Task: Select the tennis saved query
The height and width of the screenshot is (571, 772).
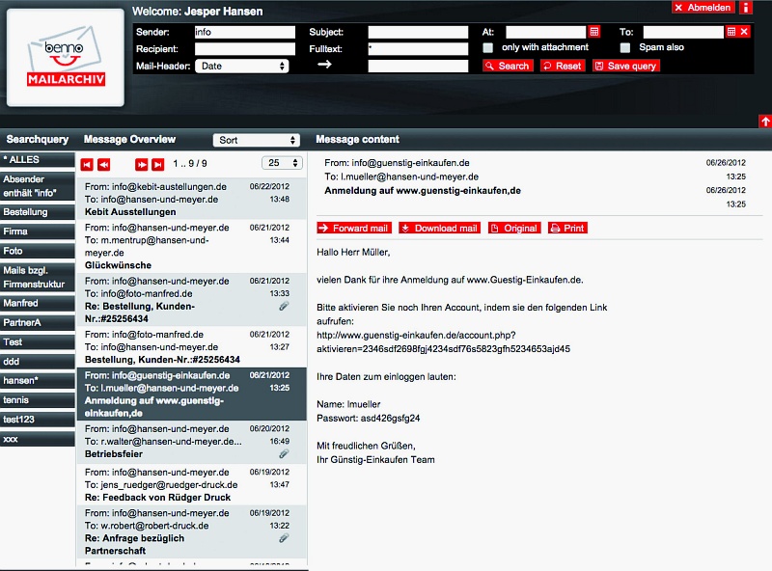Action: (x=38, y=400)
